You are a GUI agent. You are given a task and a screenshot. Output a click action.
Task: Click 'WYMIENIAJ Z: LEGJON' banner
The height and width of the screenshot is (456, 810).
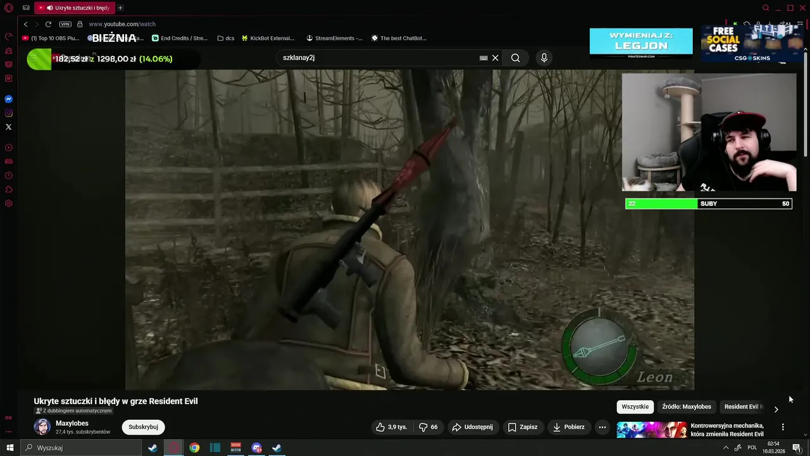(x=641, y=42)
